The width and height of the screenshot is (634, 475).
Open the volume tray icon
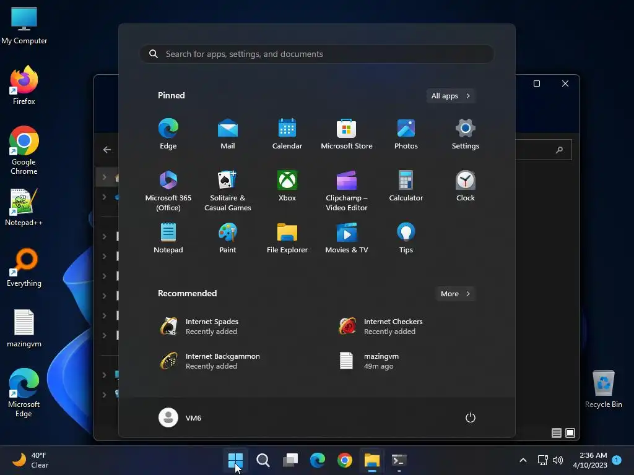pyautogui.click(x=558, y=460)
